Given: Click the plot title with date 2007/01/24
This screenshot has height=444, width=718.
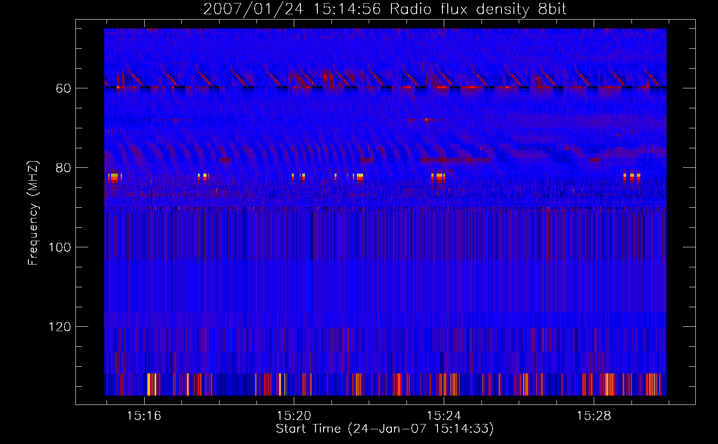Looking at the screenshot, I should point(385,9).
